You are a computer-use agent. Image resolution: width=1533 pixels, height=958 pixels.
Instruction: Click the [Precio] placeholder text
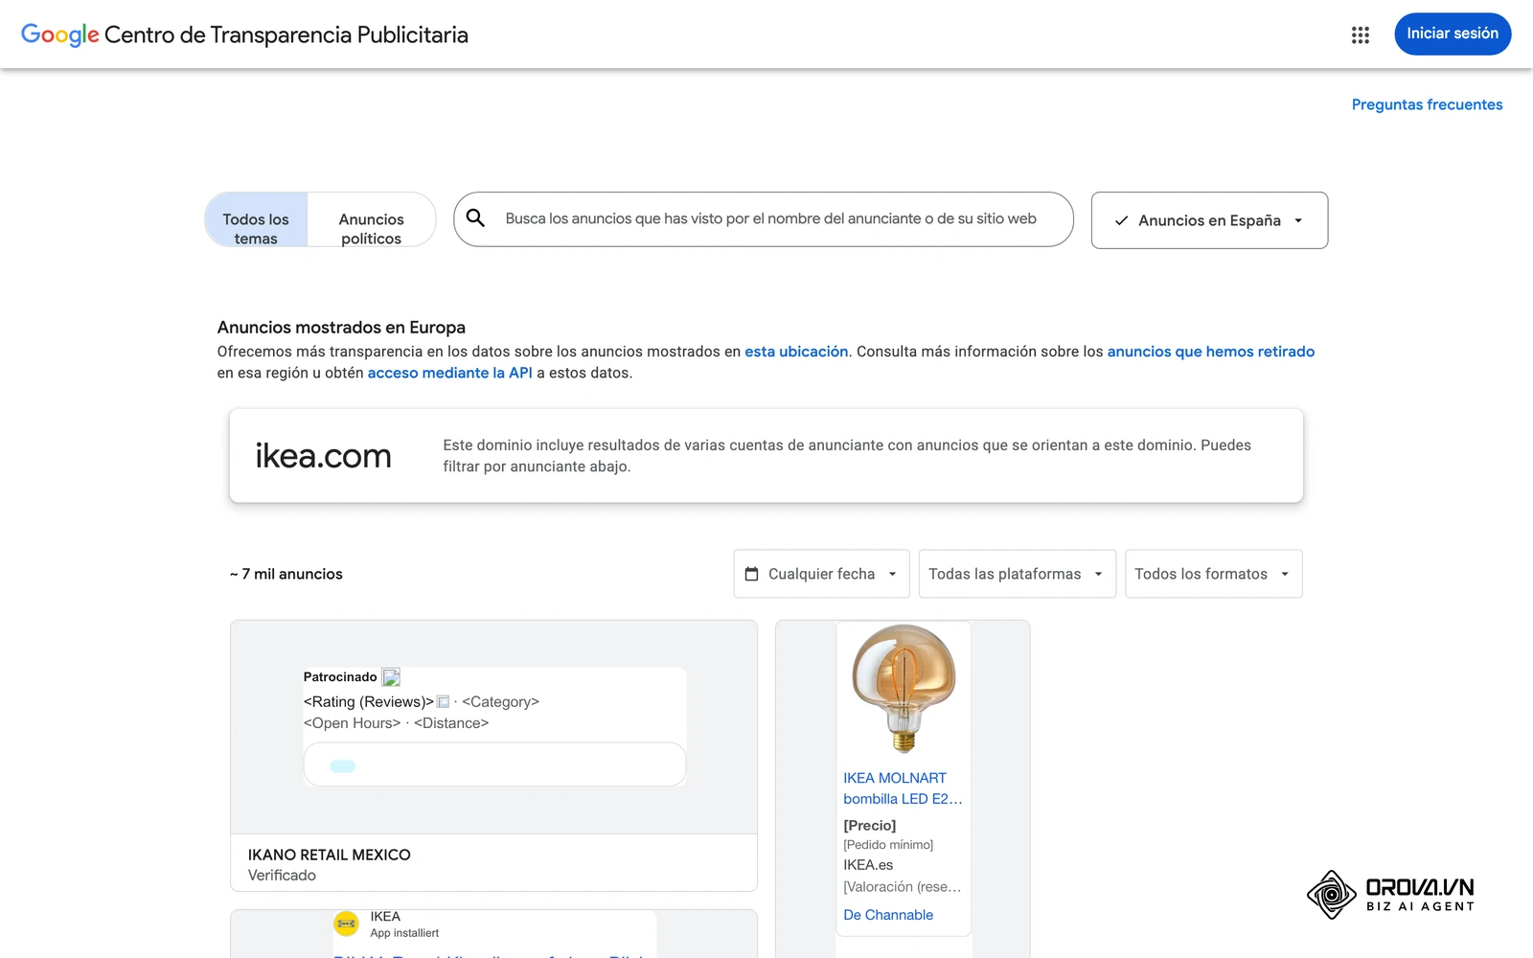870,825
